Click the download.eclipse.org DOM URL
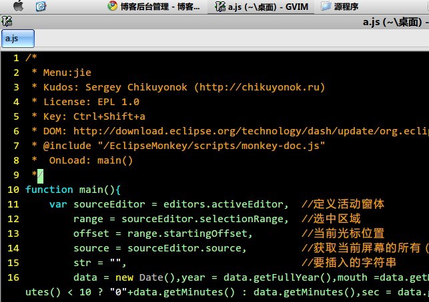 [x=251, y=131]
